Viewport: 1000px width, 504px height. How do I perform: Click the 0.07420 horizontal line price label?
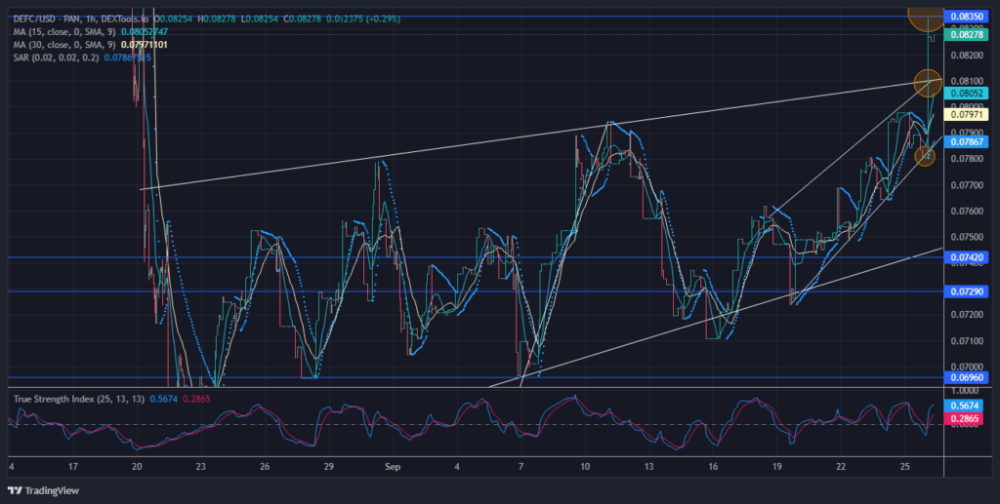(966, 257)
